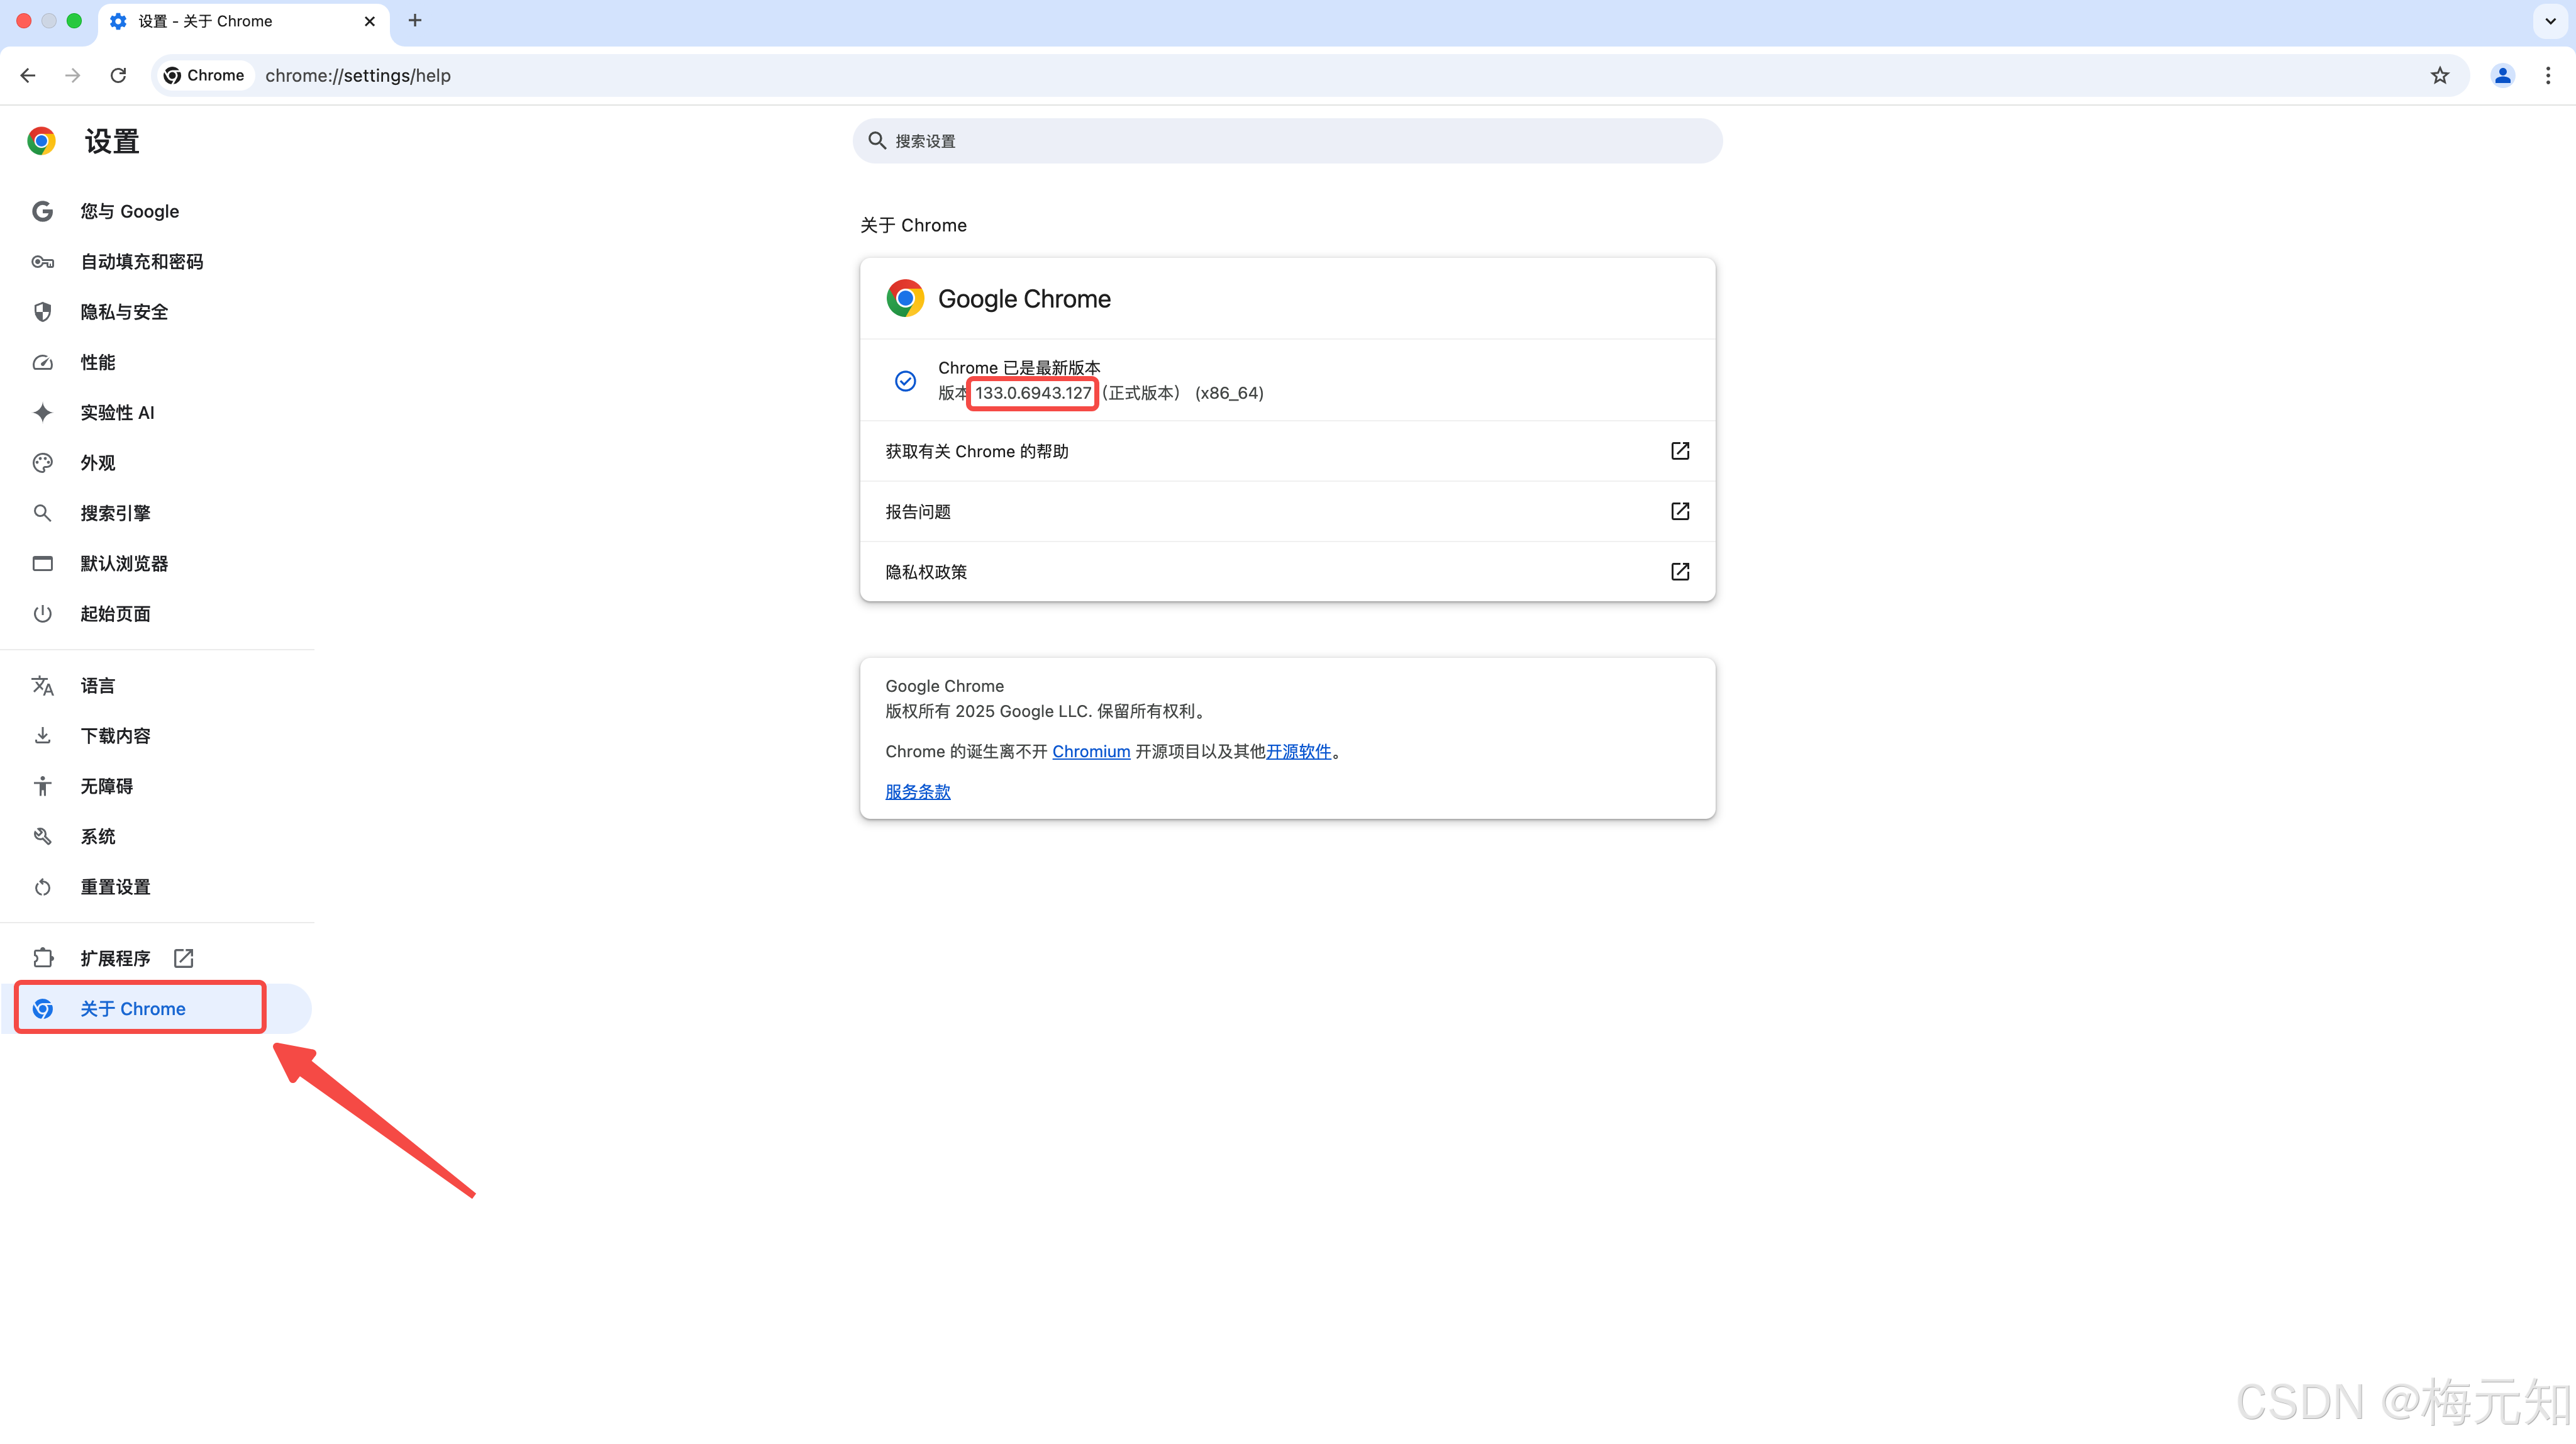Screen dimensions: 2576x1444
Task: Select 关于 Chrome sidebar item
Action: (x=133, y=1008)
